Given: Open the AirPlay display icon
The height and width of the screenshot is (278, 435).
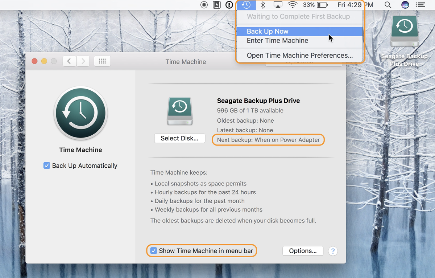Looking at the screenshot, I should 278,5.
